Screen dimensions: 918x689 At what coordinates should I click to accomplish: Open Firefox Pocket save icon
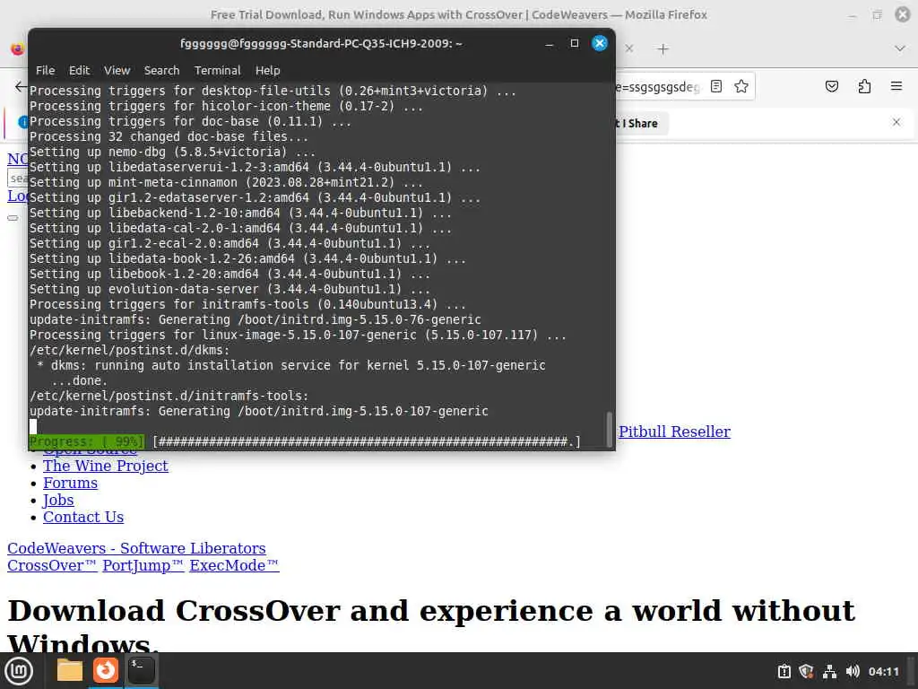(831, 87)
